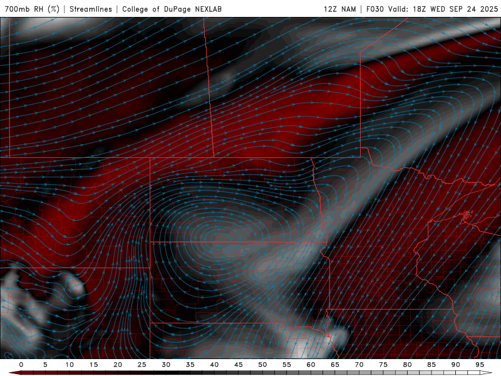Click the "65" color scale label
The height and width of the screenshot is (376, 501).
pos(335,365)
